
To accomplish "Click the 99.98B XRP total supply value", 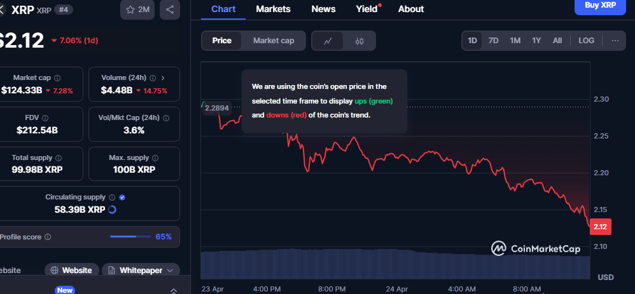I will (38, 170).
